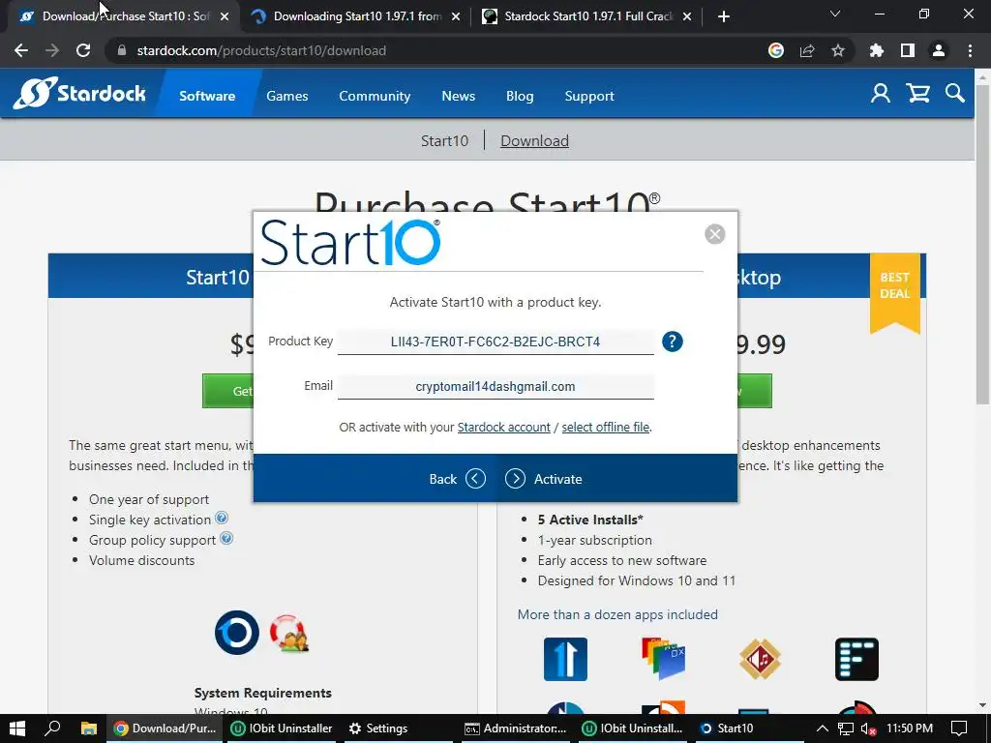This screenshot has height=743, width=991.
Task: Click the Start10 blue circle app icon
Action: tap(237, 633)
